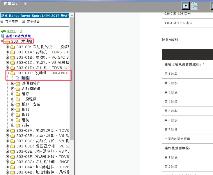Click the 菜单折叠 list icon
This screenshot has width=213, height=175.
pyautogui.click(x=23, y=21)
